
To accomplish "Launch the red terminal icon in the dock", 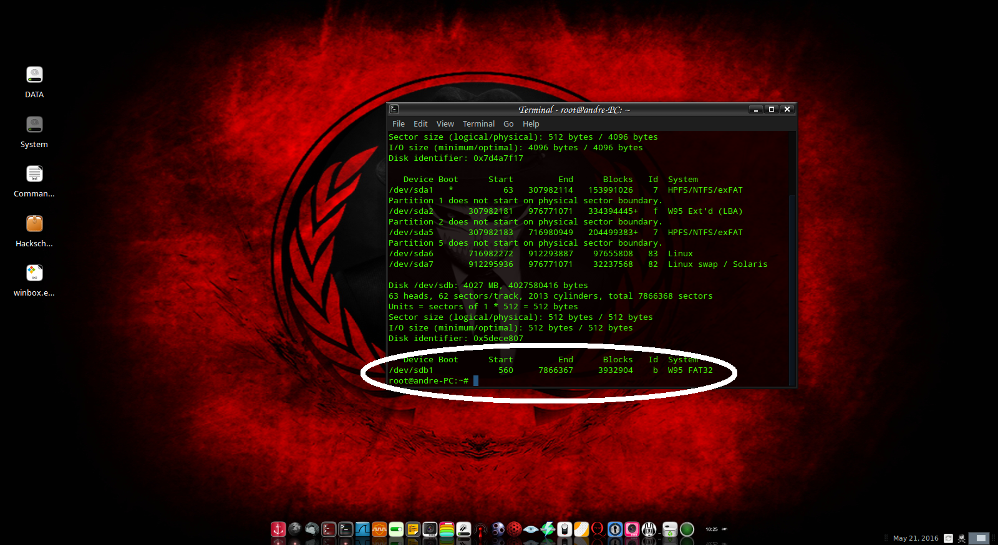I will pyautogui.click(x=329, y=529).
